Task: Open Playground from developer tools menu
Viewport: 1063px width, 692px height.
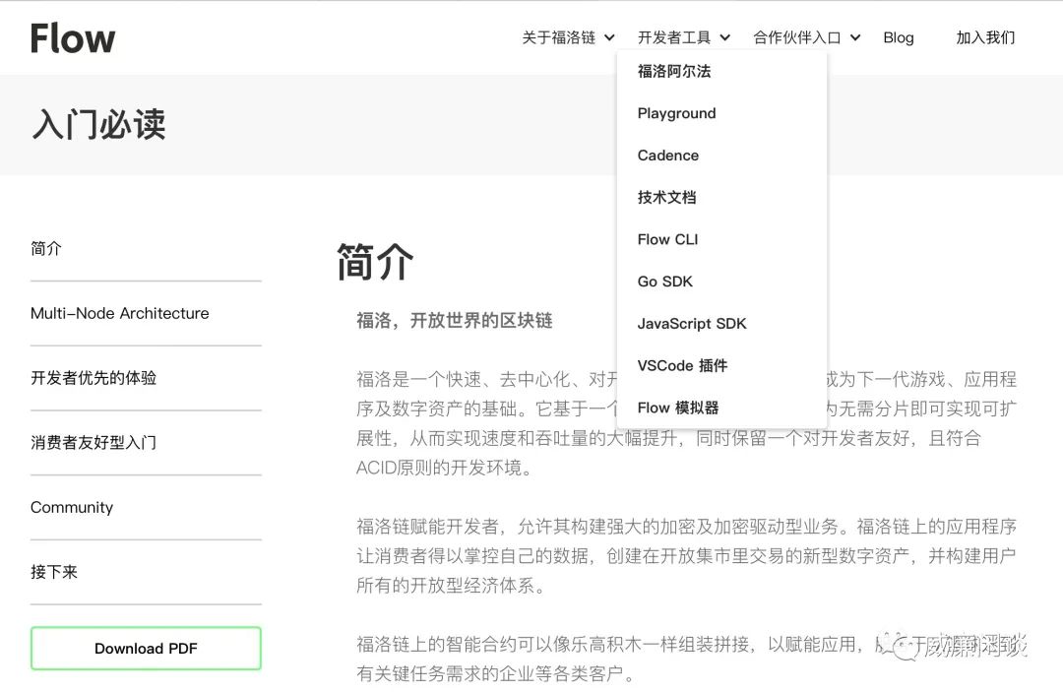Action: pyautogui.click(x=676, y=113)
